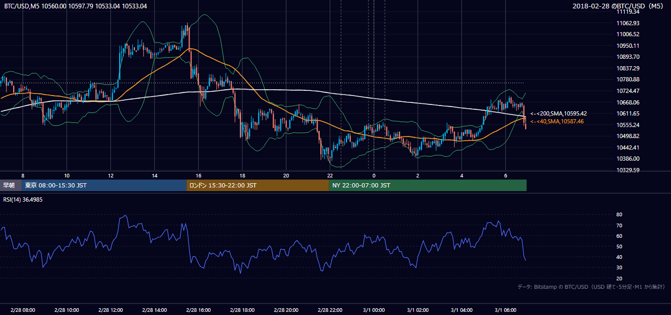This screenshot has width=671, height=315.
Task: Select the 10498.82 price axis label
Action: pyautogui.click(x=628, y=136)
